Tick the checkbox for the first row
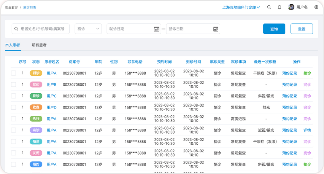Image resolution: width=324 pixels, height=174 pixels. tap(14, 73)
